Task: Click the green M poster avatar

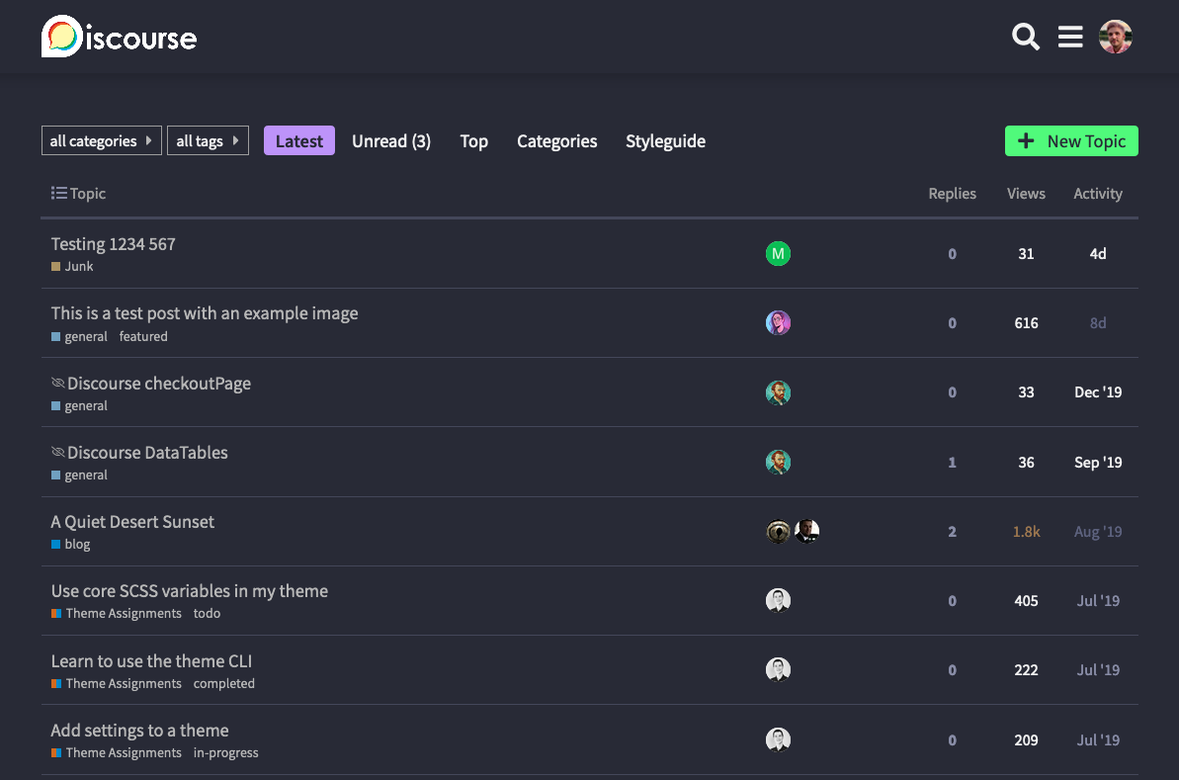Action: point(778,253)
